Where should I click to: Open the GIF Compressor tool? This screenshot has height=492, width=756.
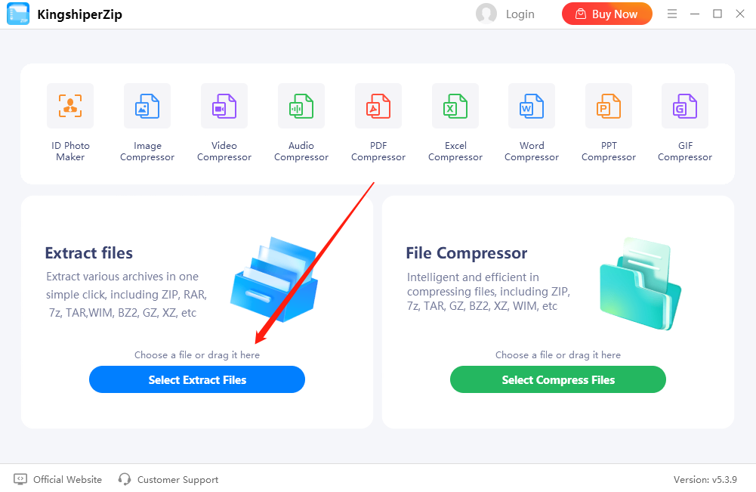pyautogui.click(x=685, y=107)
